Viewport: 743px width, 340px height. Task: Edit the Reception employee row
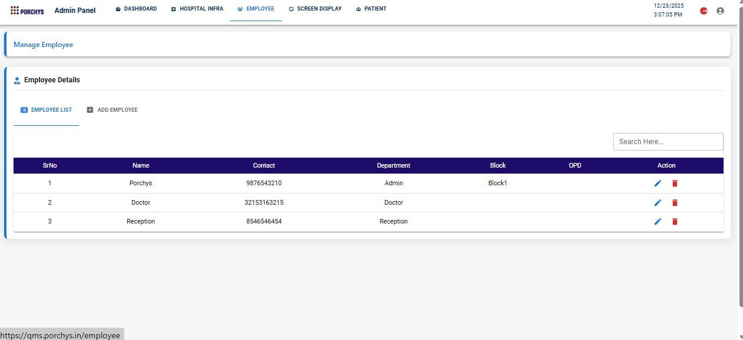[658, 221]
